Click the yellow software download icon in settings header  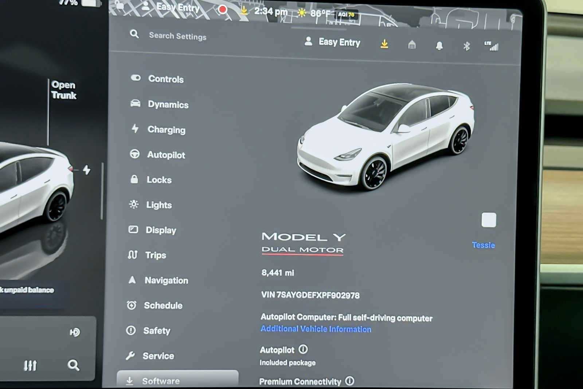pyautogui.click(x=384, y=44)
